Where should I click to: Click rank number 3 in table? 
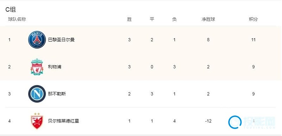pos(10,94)
